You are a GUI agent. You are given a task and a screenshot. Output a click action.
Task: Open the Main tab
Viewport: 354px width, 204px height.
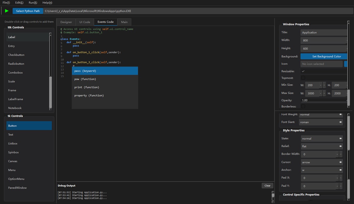[x=124, y=22]
